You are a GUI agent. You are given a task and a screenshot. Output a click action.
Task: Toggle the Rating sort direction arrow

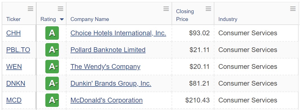point(62,19)
